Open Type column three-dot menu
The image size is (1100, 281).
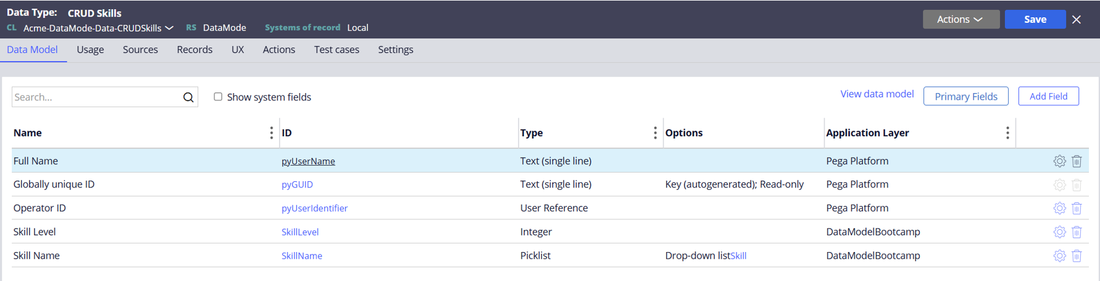click(655, 133)
